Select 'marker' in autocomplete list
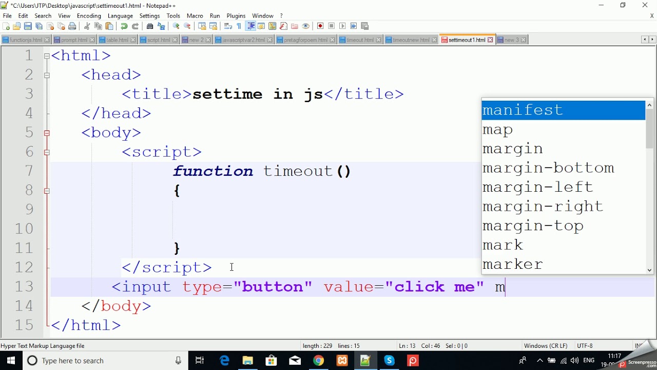 [563, 264]
